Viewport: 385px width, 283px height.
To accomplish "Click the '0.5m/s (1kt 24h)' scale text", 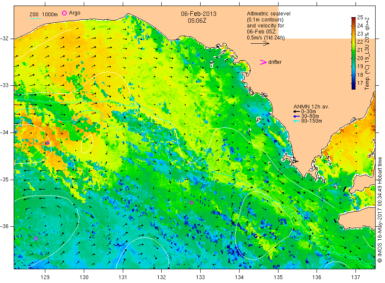I will click(266, 38).
